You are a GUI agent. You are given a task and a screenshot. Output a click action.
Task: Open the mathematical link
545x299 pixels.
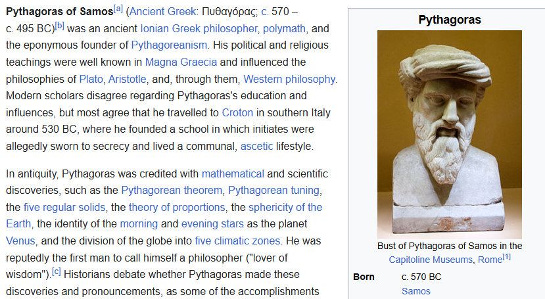point(233,173)
